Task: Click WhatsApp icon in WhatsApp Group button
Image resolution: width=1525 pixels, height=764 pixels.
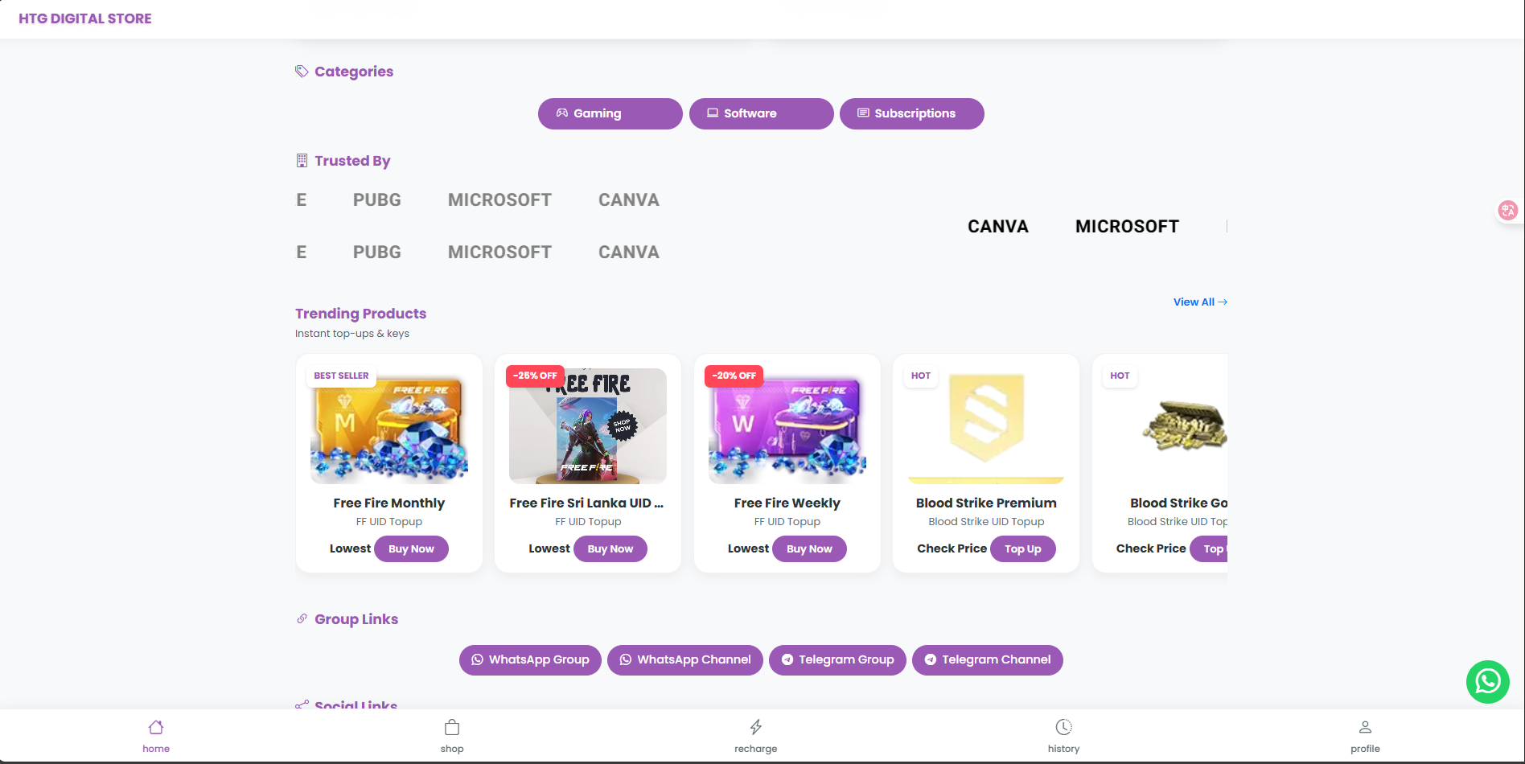Action: [477, 659]
